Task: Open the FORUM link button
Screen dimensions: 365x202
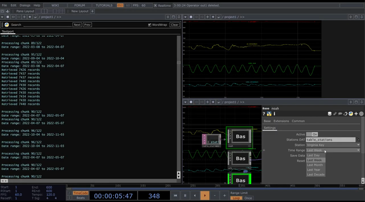Action: point(80,5)
